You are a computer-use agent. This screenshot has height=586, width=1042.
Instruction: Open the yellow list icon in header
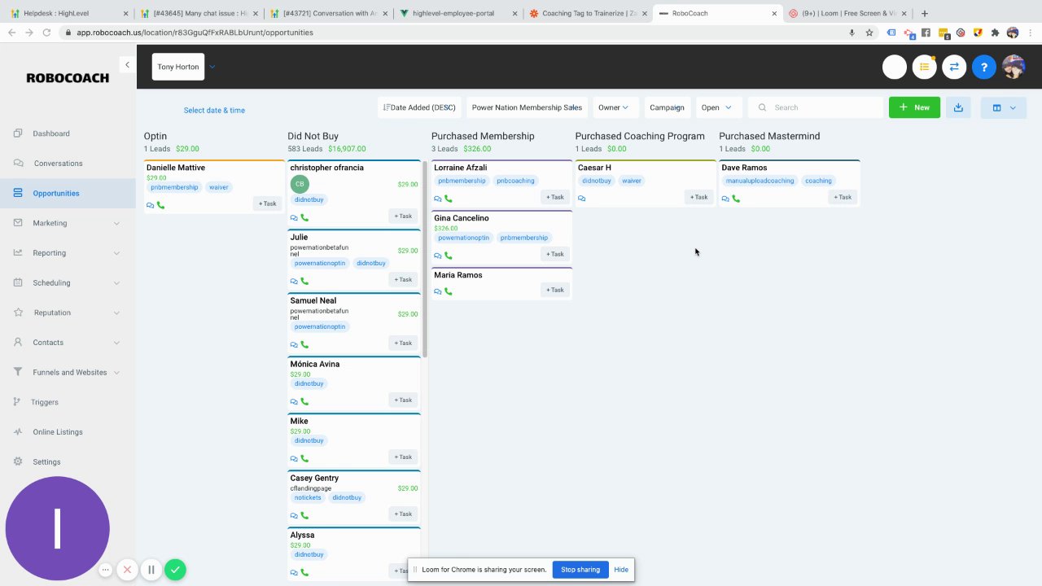click(924, 68)
